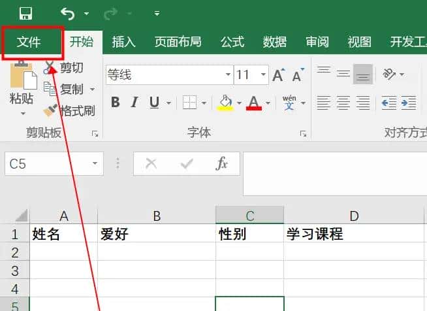Click the 粘贴 (Paste) clipboard icon
This screenshot has height=311, width=427.
[23, 76]
